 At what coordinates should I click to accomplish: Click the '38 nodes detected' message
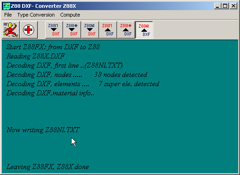121,75
